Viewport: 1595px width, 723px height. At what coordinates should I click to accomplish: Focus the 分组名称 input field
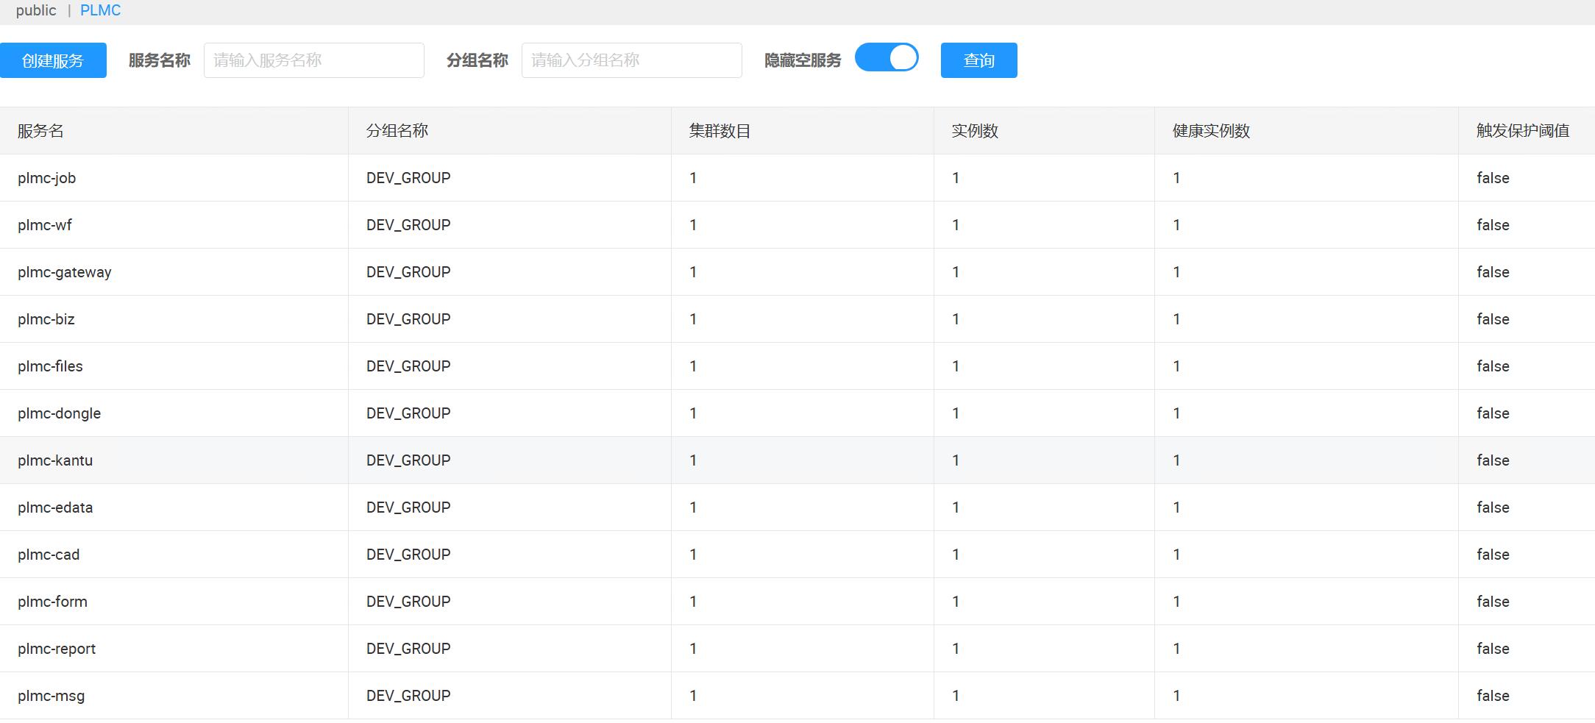[x=631, y=60]
